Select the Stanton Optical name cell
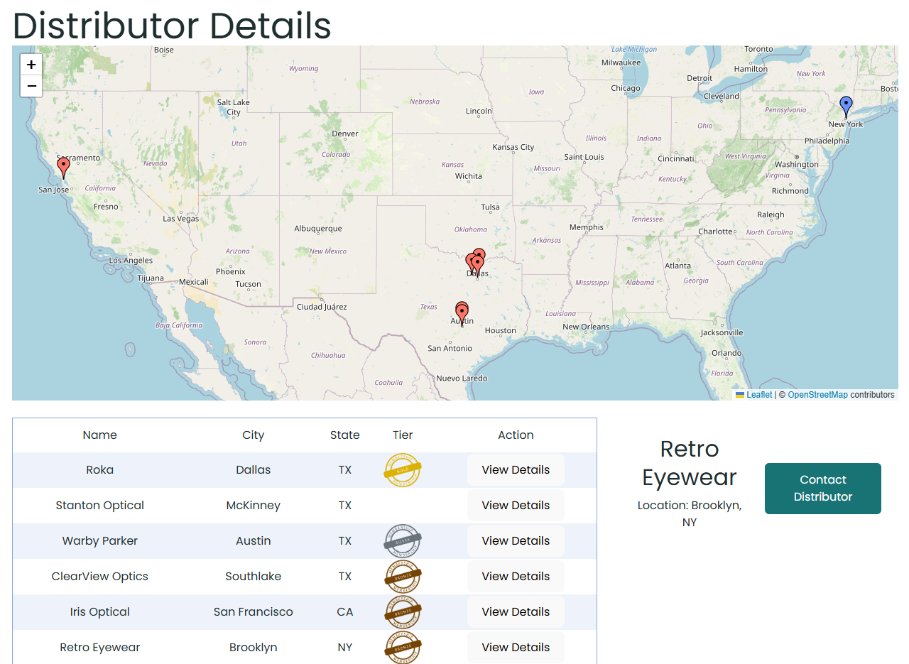Screen dimensions: 909x664 [x=100, y=506]
